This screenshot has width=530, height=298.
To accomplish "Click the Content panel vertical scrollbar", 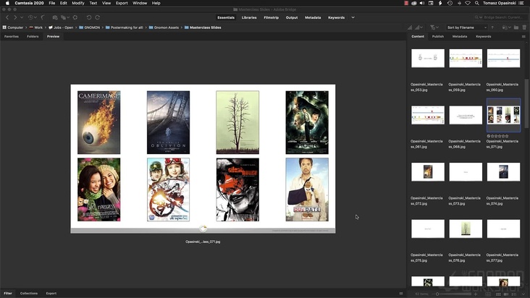I will tap(526, 103).
